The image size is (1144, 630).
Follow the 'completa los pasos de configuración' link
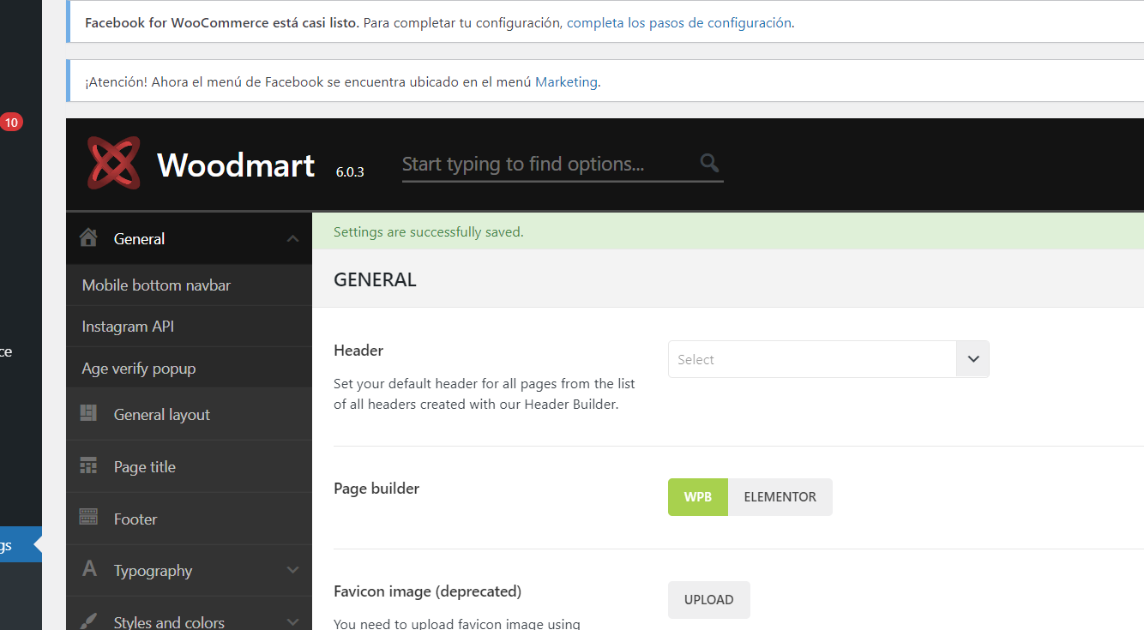[x=679, y=23]
